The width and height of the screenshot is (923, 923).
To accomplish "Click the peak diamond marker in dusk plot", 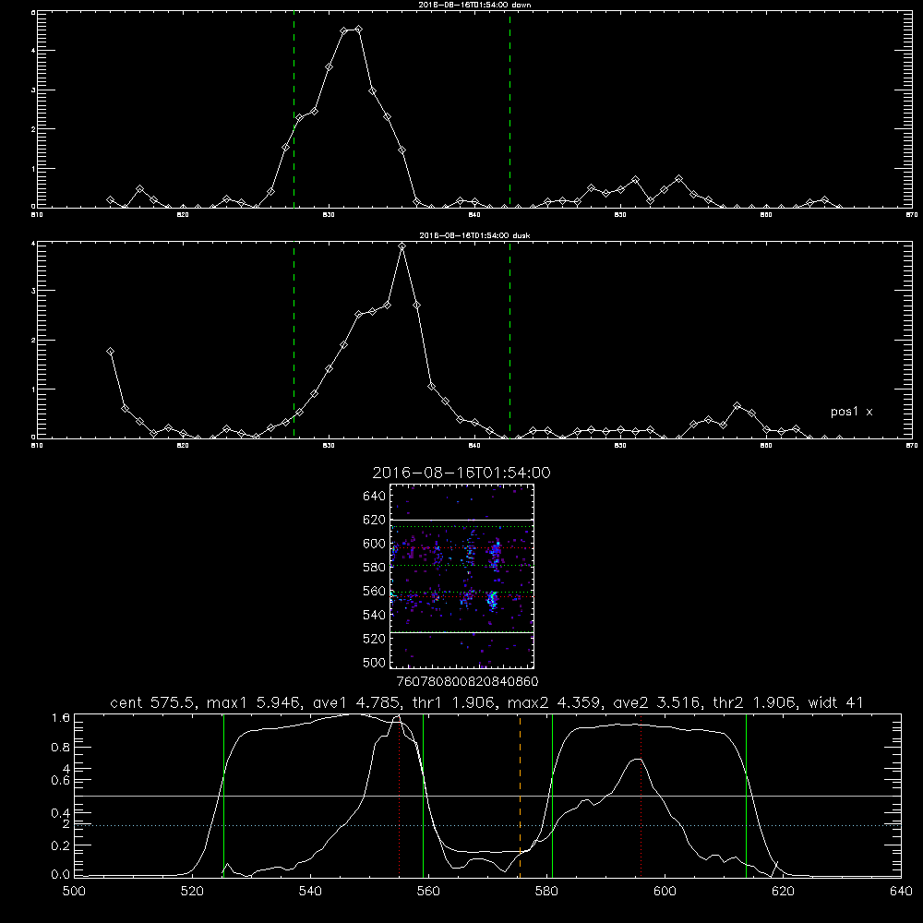I will point(402,246).
